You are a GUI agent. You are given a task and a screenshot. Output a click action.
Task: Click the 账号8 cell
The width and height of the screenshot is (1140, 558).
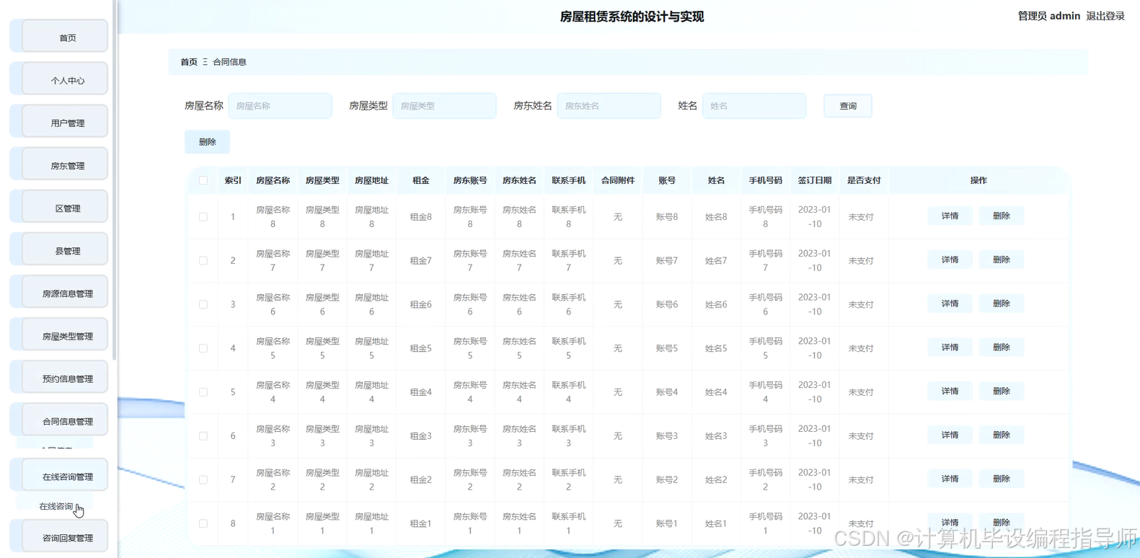pyautogui.click(x=667, y=217)
